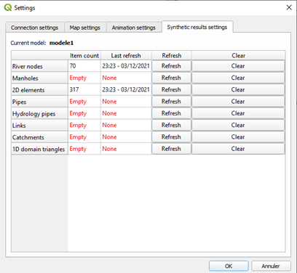This screenshot has height=273, width=297.
Task: Select the item count cell showing 70
Action: [84, 66]
